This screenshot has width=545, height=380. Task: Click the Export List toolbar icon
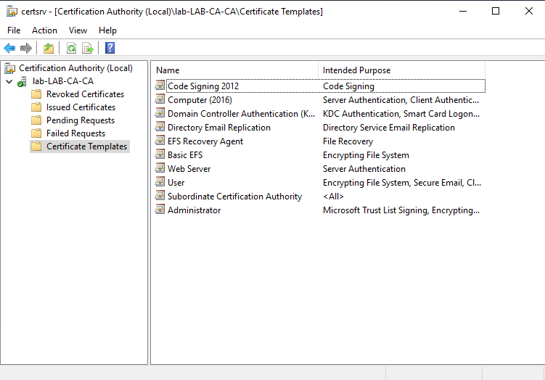coord(88,49)
